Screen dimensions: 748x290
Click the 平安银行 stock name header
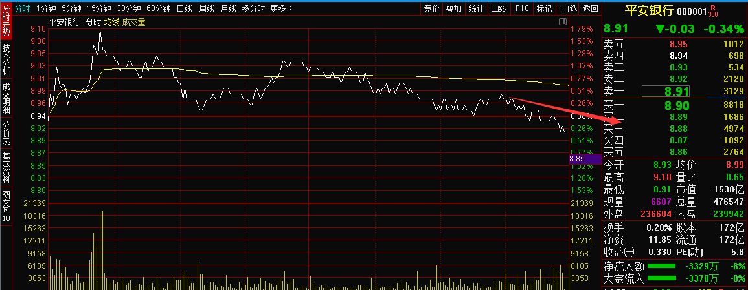coord(650,11)
